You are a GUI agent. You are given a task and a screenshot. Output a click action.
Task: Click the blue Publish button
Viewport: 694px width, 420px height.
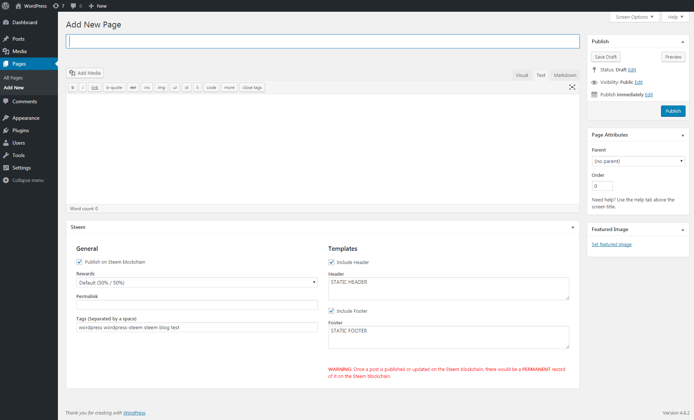(673, 111)
